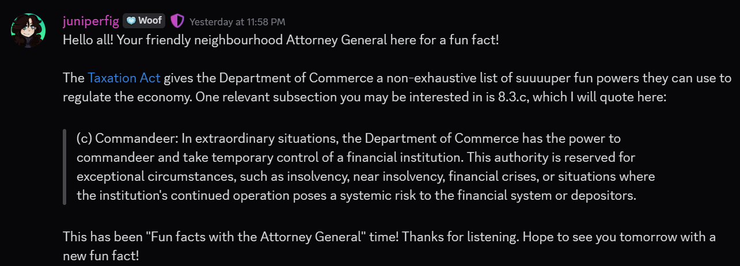Click the blue heart icon in Woof tag
Screen dimensions: 740x266
pos(131,21)
